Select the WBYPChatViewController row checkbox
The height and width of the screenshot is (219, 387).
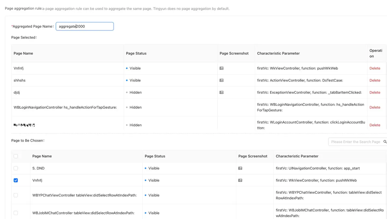coord(16,195)
